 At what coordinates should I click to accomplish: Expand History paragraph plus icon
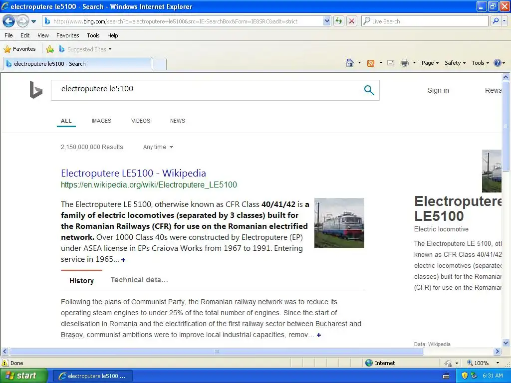tap(319, 335)
